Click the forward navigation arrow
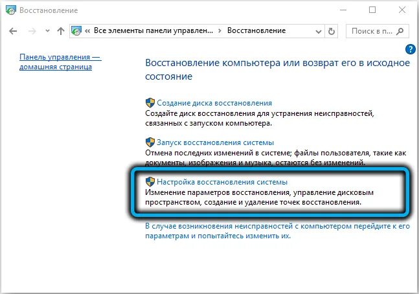419x294 pixels. [32, 31]
